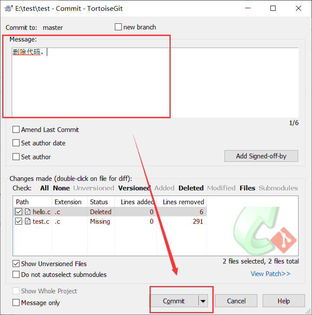Uncheck the hello.c file checkbox

click(19, 212)
